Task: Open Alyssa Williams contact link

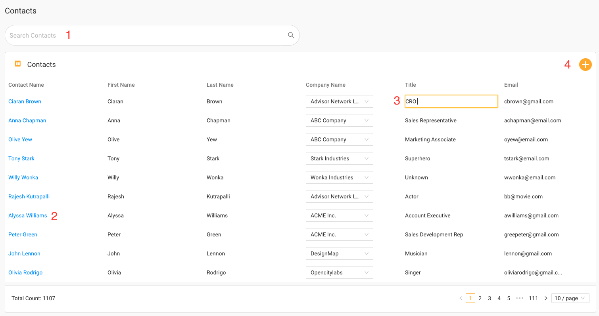Action: [x=28, y=215]
